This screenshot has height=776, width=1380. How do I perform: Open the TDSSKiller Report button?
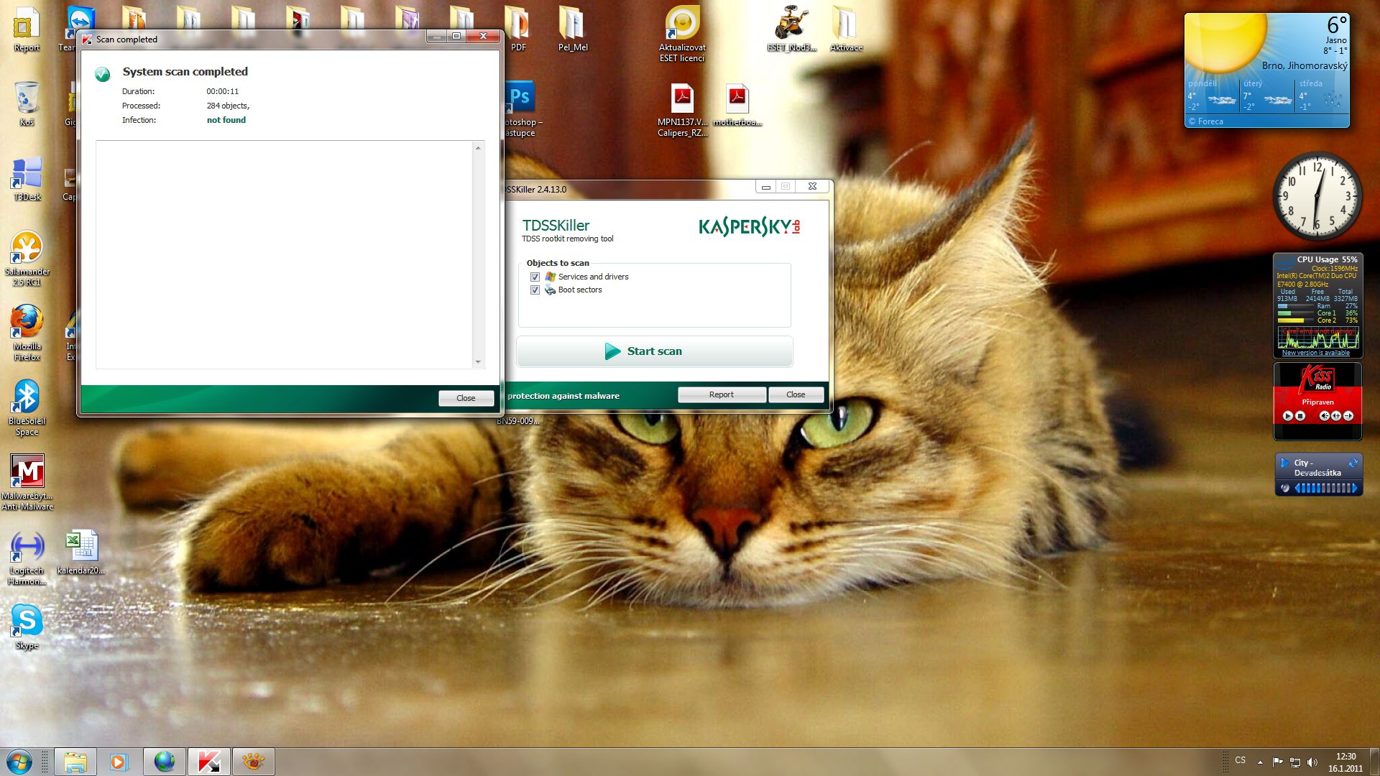(721, 394)
